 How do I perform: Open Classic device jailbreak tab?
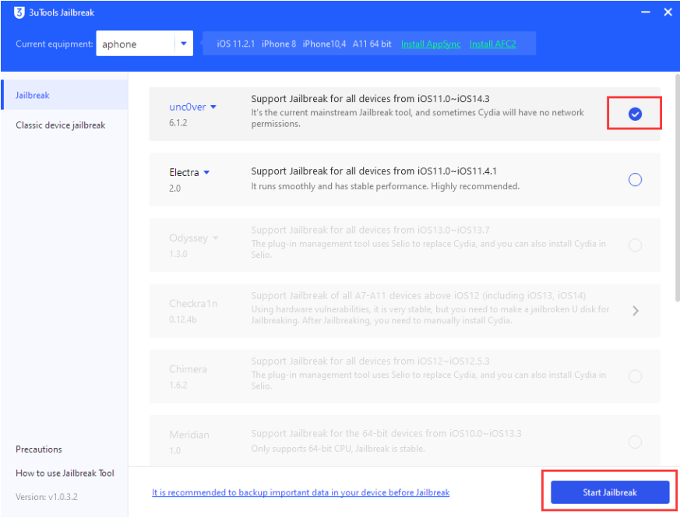pos(60,125)
